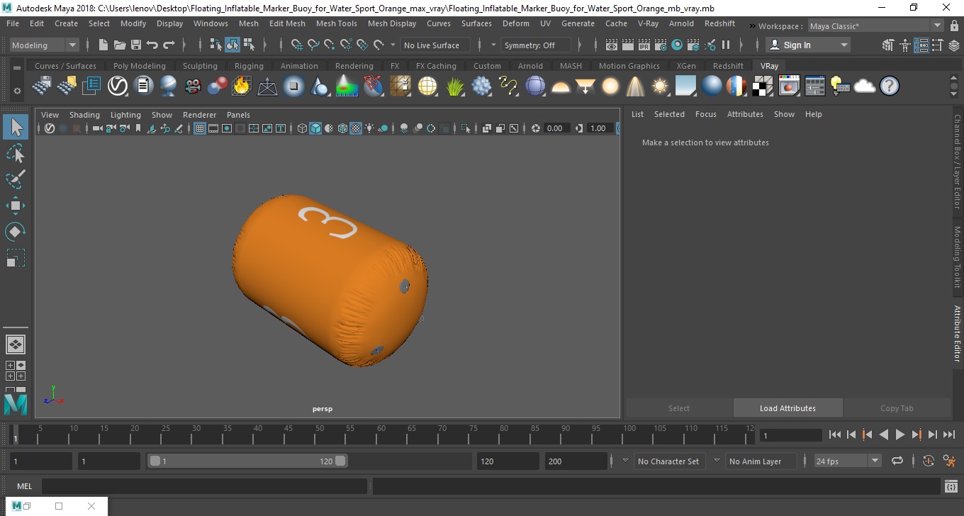Choose the Paint Selection tool

(16, 179)
